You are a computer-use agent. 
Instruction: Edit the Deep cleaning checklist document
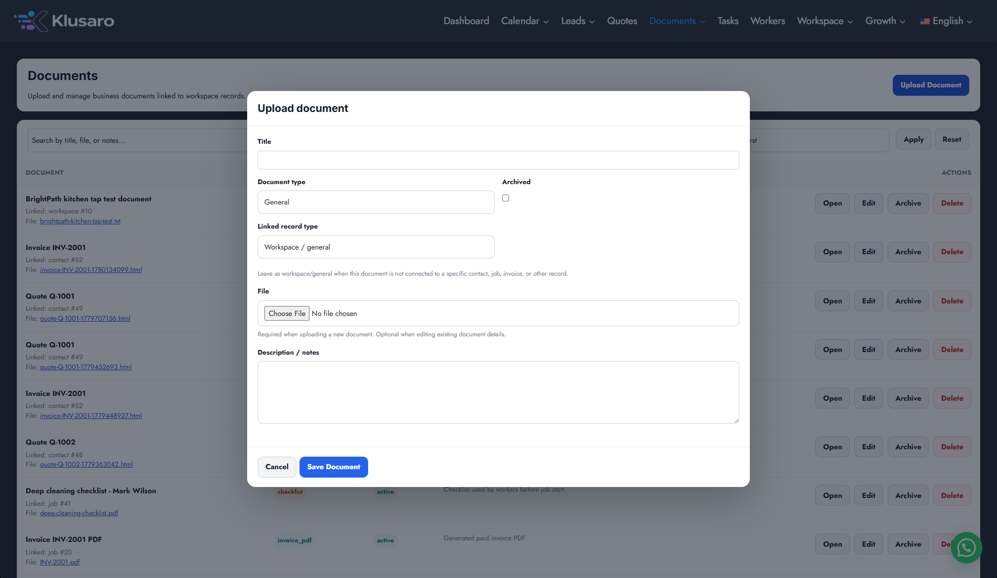869,496
